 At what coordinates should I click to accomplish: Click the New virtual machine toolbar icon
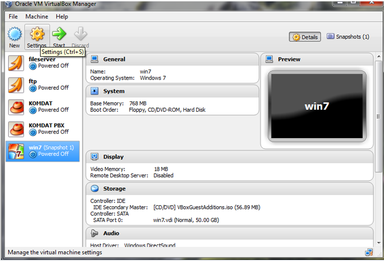[15, 34]
